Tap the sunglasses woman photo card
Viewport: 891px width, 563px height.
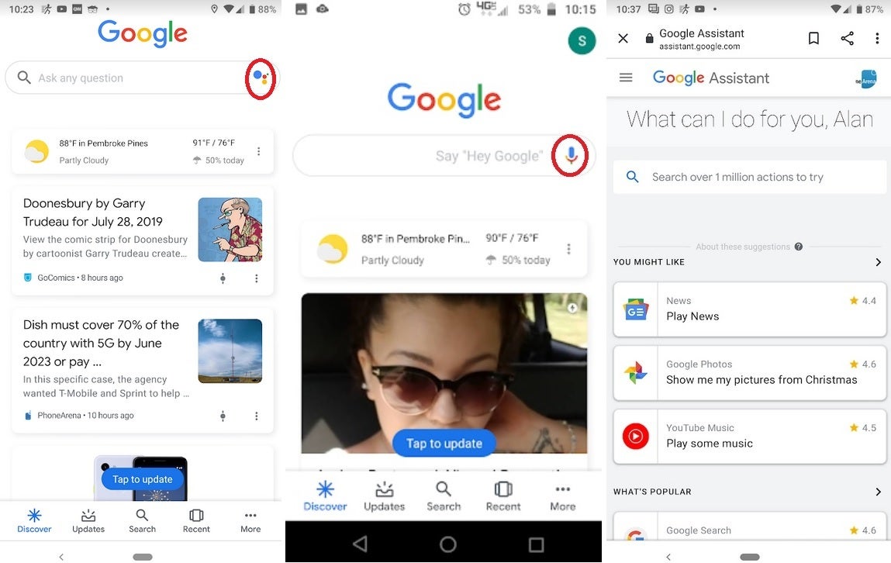click(444, 373)
